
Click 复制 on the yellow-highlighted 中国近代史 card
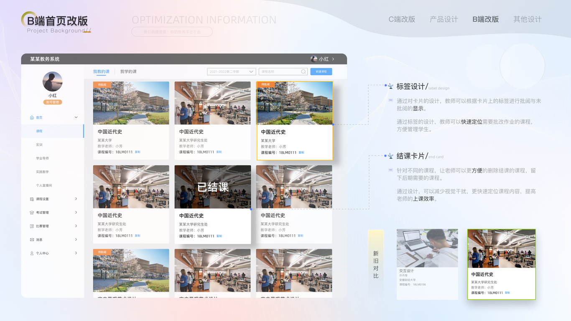pyautogui.click(x=301, y=153)
